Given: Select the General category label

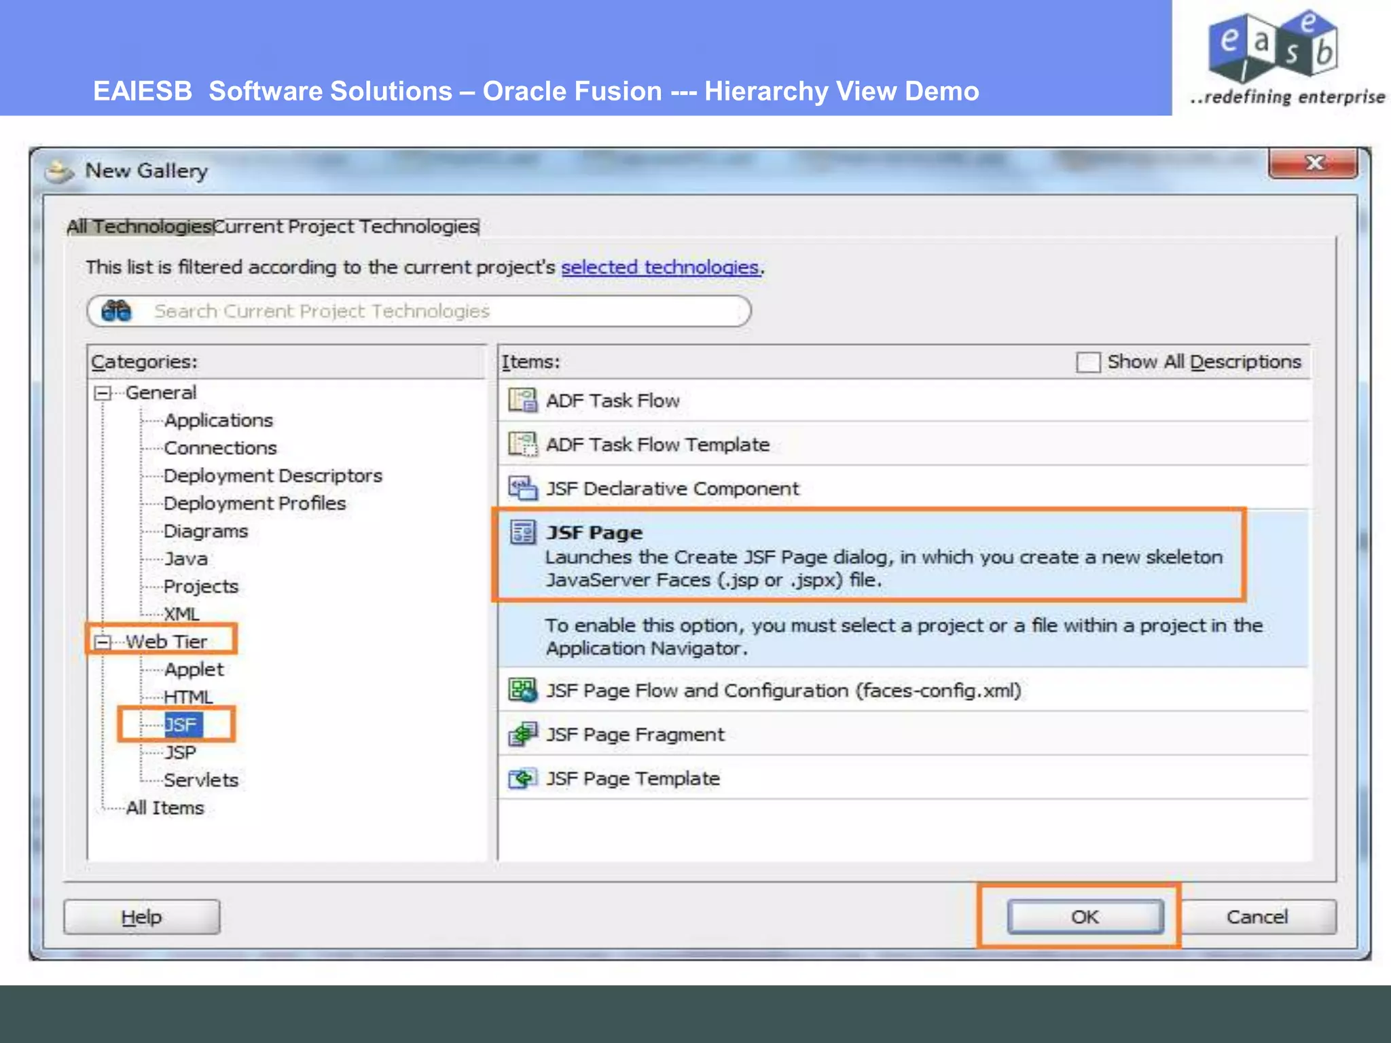Looking at the screenshot, I should [161, 393].
